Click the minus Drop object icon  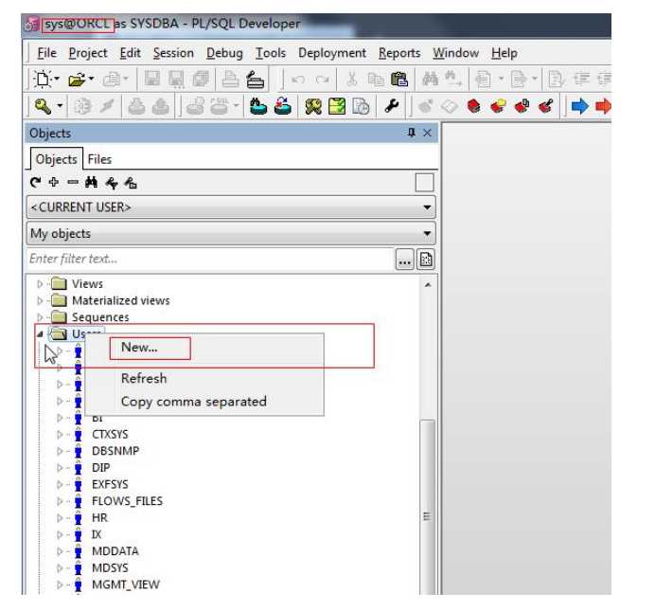[x=73, y=182]
